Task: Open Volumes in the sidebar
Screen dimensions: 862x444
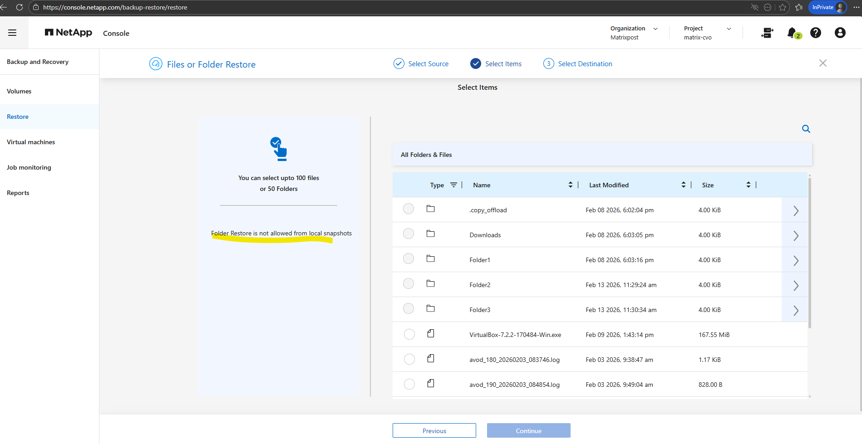Action: [19, 91]
